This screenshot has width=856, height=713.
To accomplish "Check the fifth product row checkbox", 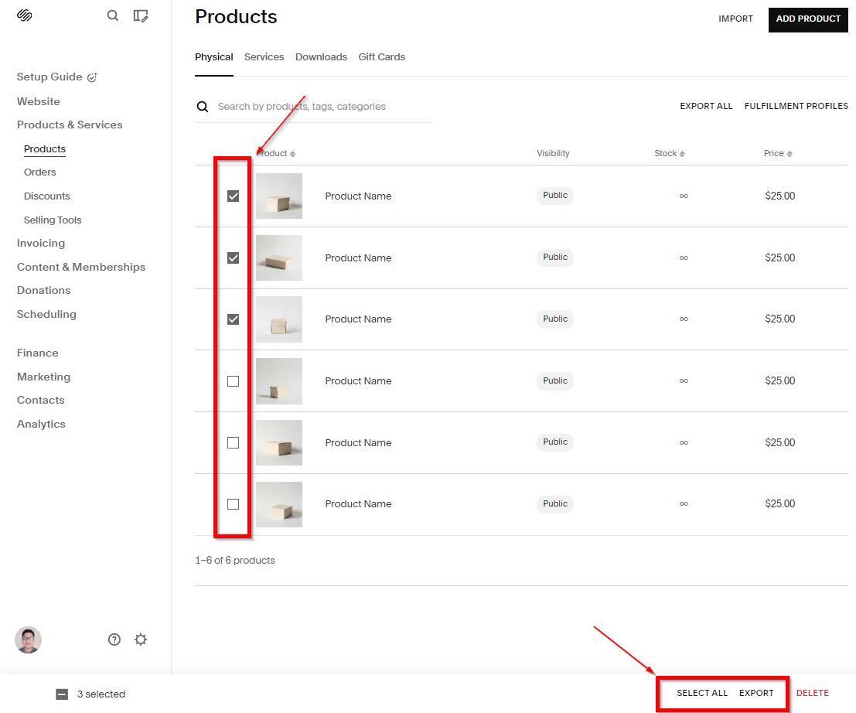I will click(x=233, y=443).
